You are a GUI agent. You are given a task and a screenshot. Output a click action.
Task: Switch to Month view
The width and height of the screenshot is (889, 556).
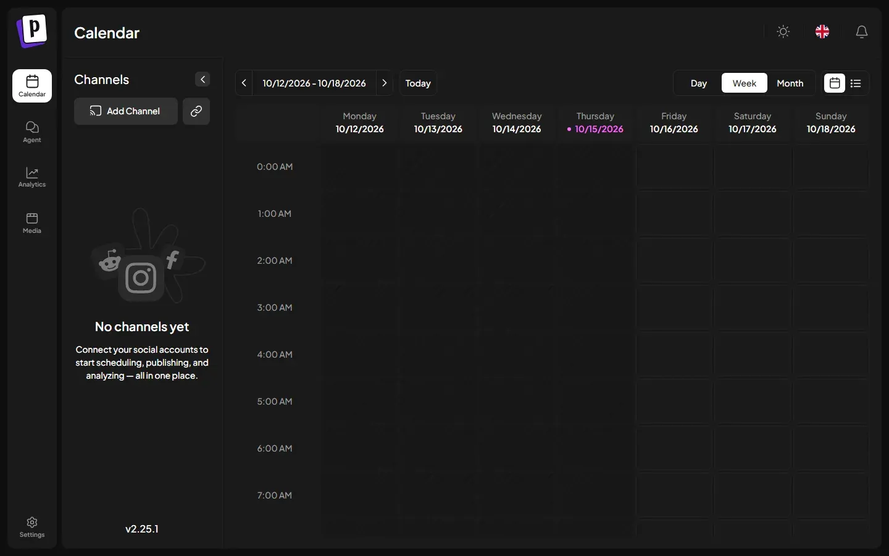coord(790,83)
